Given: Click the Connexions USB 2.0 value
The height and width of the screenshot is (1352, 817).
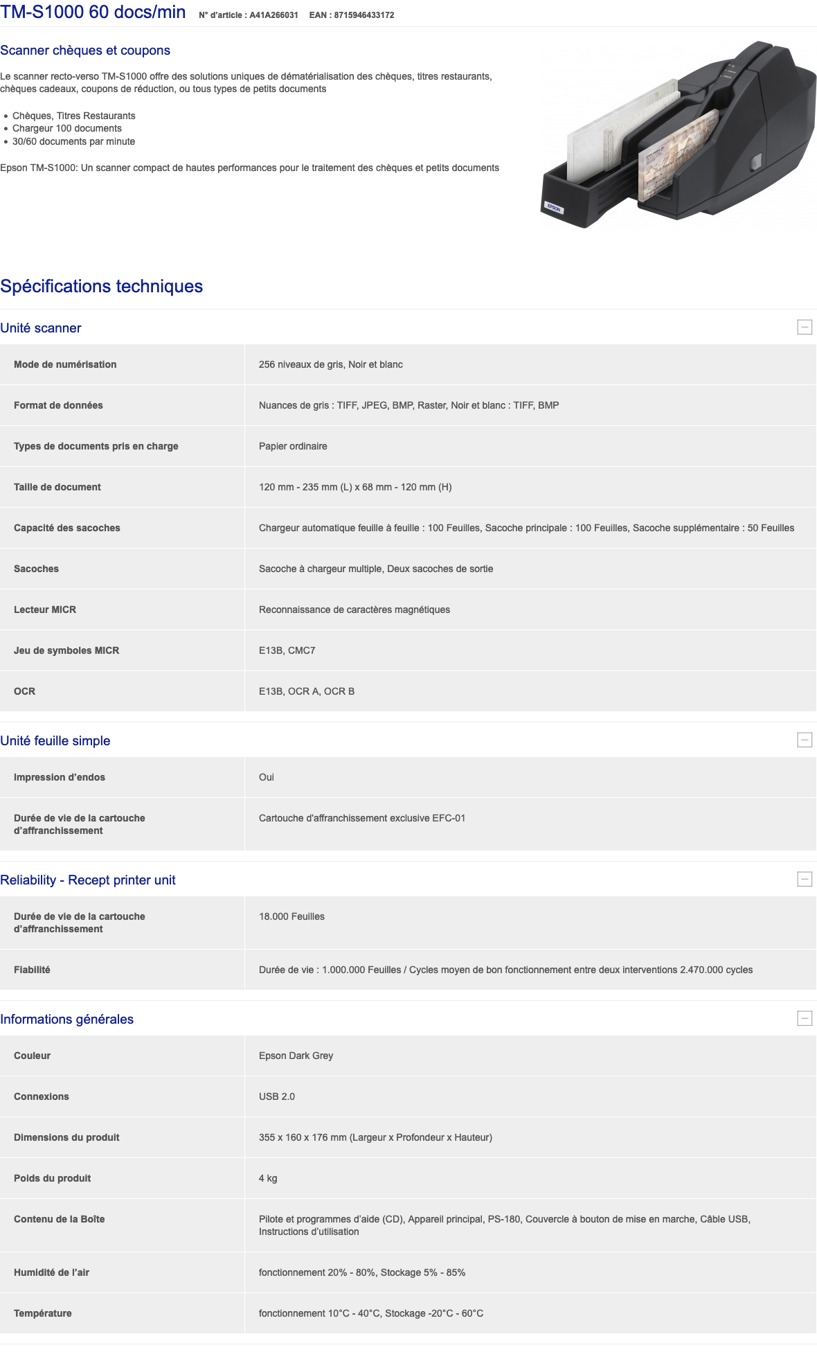Looking at the screenshot, I should 277,1096.
